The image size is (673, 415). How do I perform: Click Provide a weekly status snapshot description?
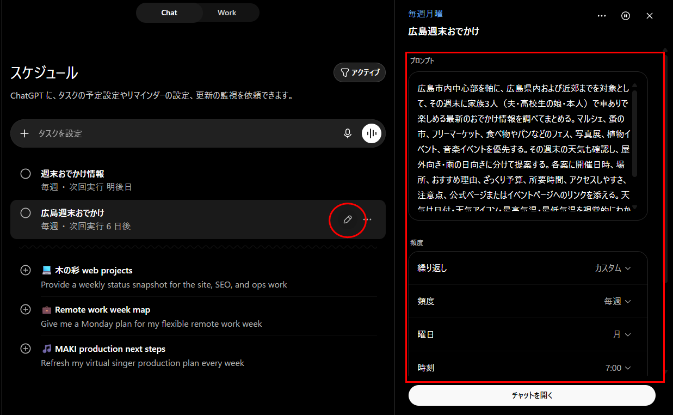pyautogui.click(x=164, y=284)
